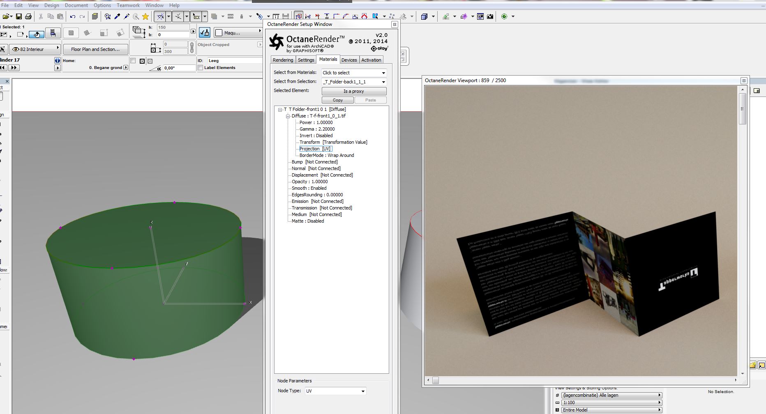Open the Entire Model dropdown
The height and width of the screenshot is (414, 766).
[x=611, y=410]
